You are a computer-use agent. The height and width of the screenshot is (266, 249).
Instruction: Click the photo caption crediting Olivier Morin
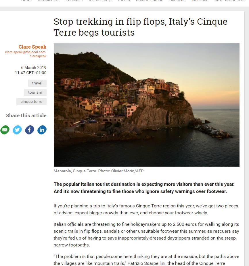coord(99,171)
